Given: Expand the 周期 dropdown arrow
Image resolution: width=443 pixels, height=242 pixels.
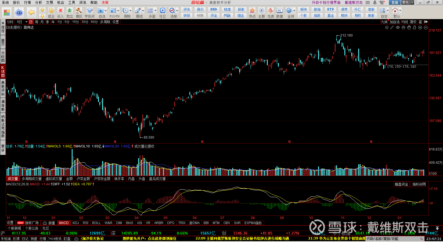Looking at the screenshot, I should pyautogui.click(x=131, y=11).
